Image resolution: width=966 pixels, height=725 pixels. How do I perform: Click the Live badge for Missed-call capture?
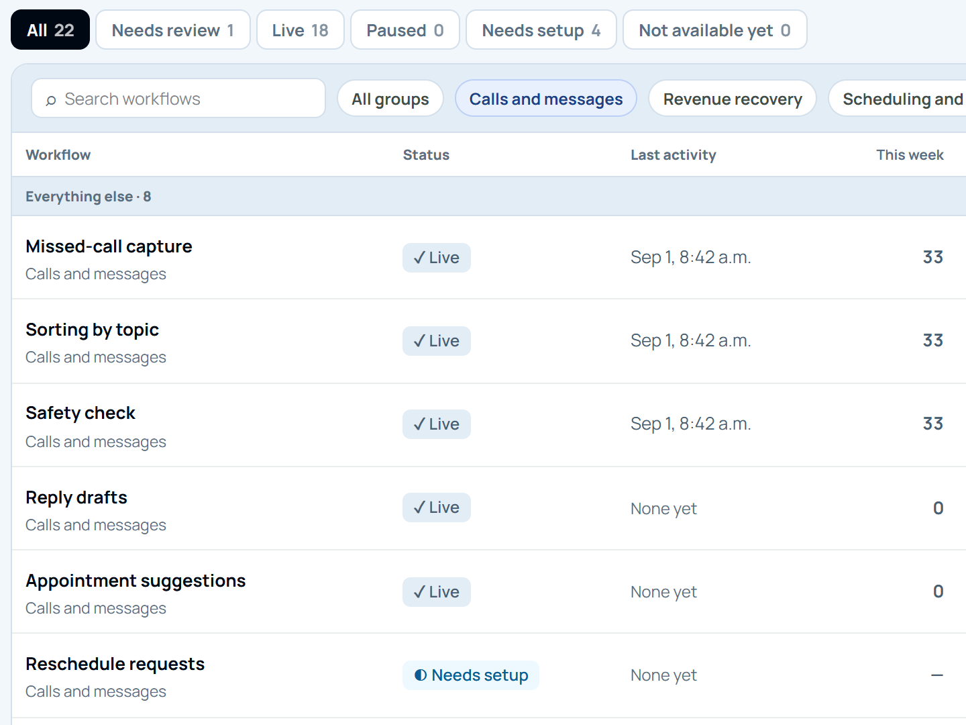(x=437, y=258)
